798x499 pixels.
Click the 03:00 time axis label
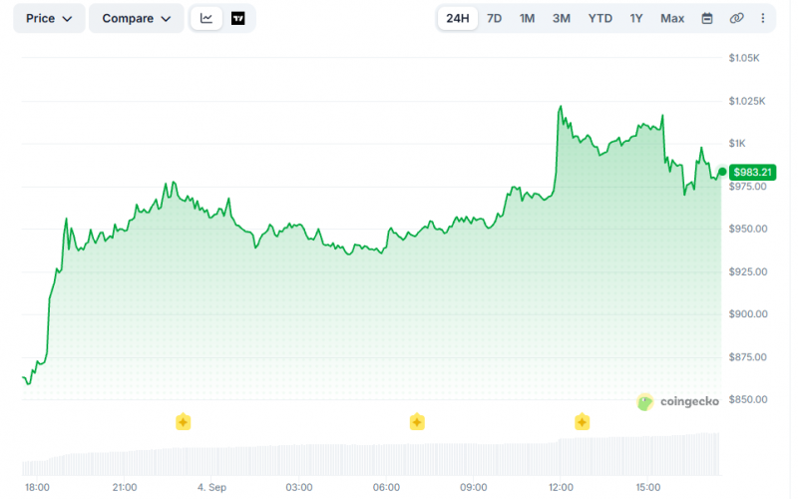tap(299, 487)
